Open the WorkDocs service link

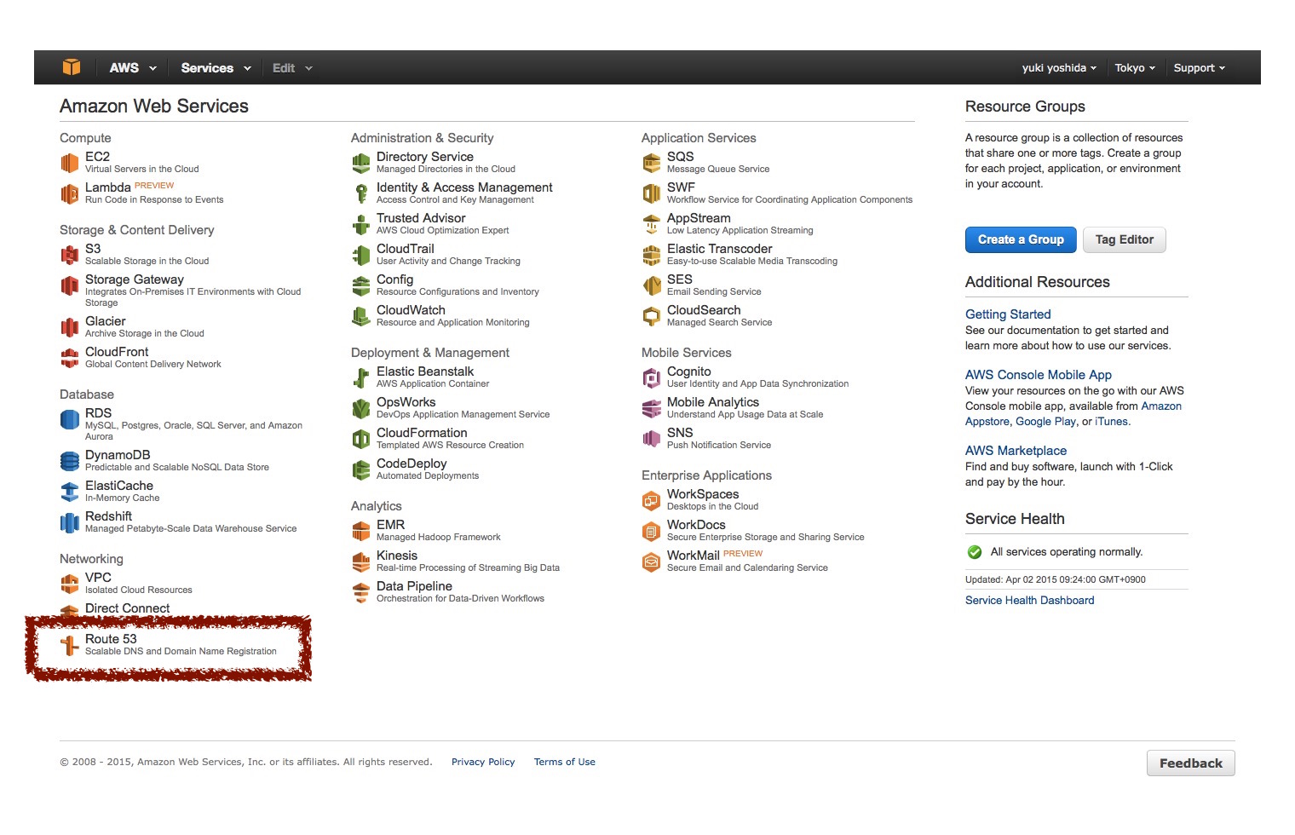[696, 525]
